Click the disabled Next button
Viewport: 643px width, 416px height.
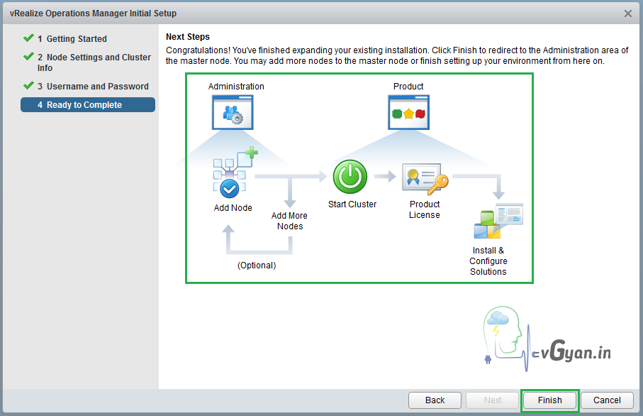click(x=493, y=400)
